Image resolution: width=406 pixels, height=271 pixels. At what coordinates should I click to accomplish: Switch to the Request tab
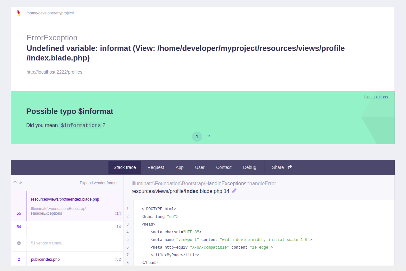156,167
